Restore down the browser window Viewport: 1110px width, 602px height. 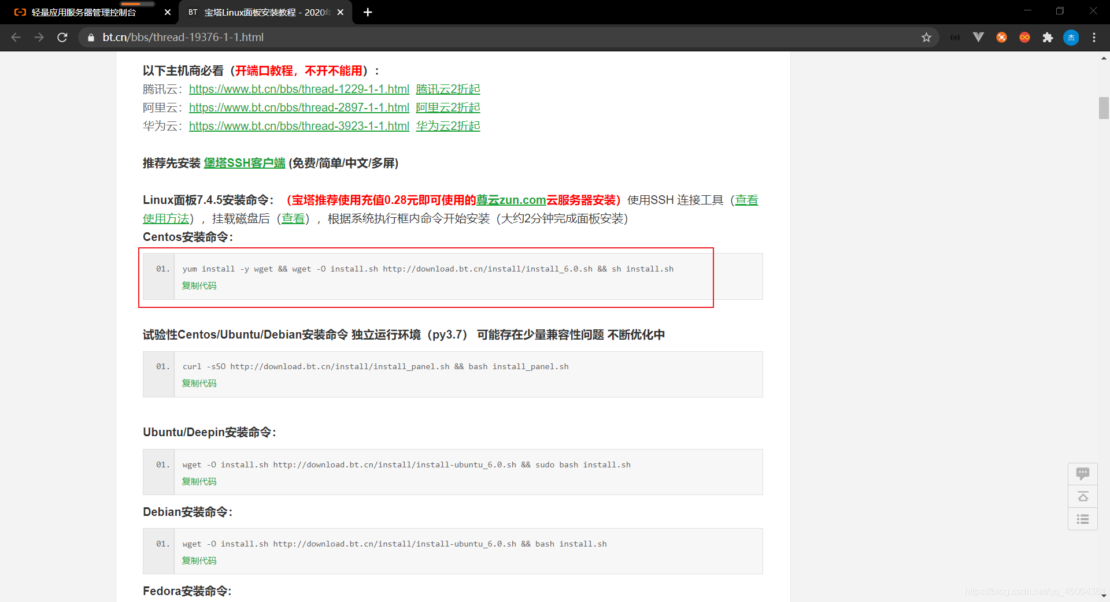tap(1060, 10)
